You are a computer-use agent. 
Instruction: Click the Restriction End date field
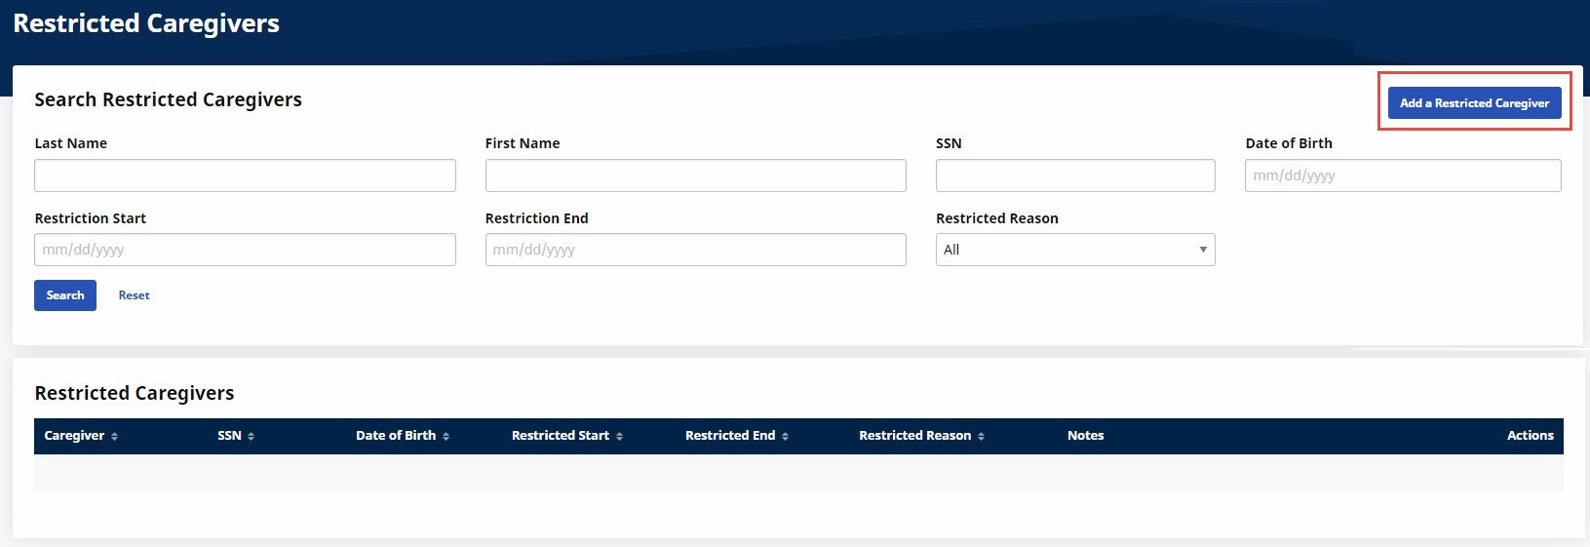[x=695, y=250]
